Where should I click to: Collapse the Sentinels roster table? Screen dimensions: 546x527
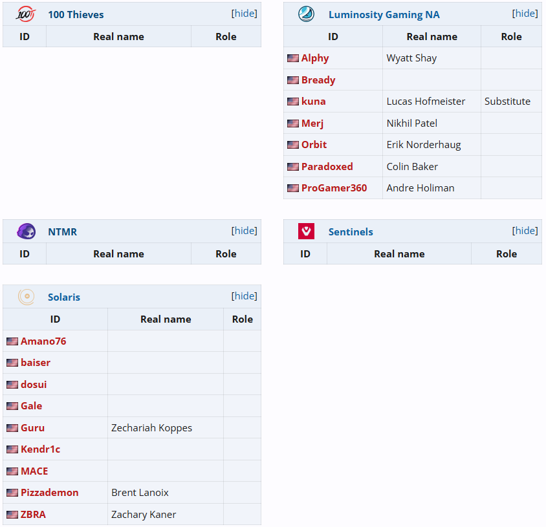[525, 230]
